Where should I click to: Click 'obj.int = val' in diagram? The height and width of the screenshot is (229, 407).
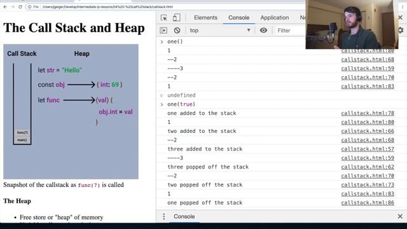pyautogui.click(x=116, y=112)
